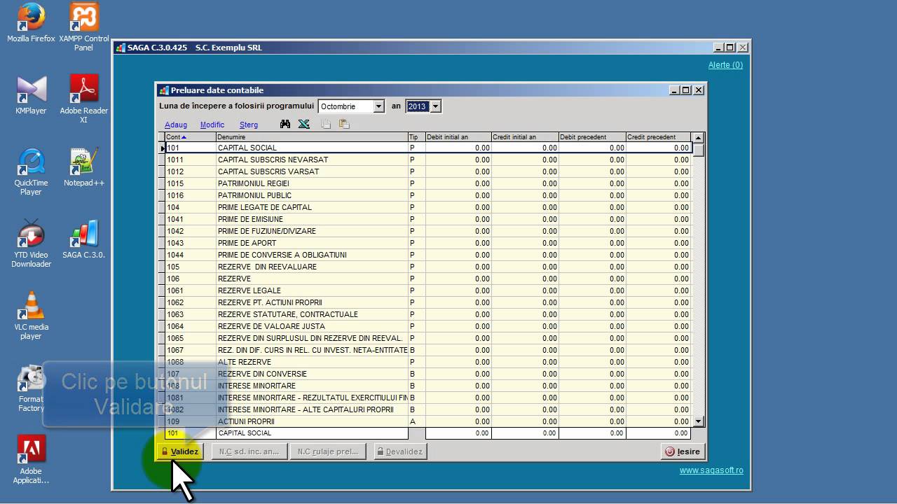Click the paste clipboard icon

[x=344, y=124]
